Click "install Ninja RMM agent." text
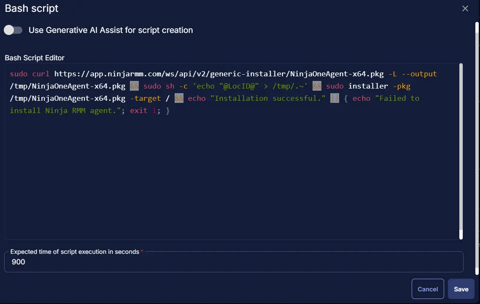Screen dimensions: 480x304 (65, 110)
